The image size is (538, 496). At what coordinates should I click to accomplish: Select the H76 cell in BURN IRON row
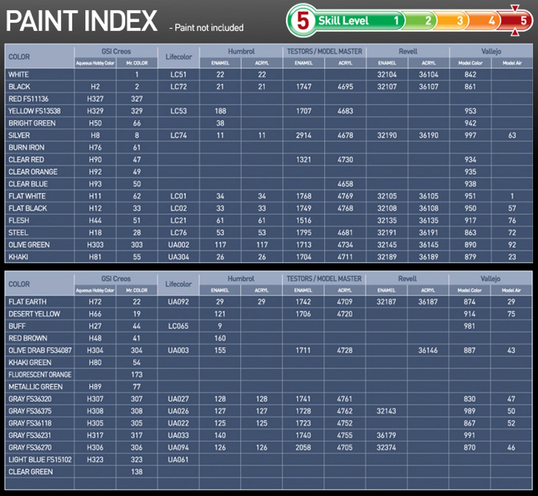(95, 147)
